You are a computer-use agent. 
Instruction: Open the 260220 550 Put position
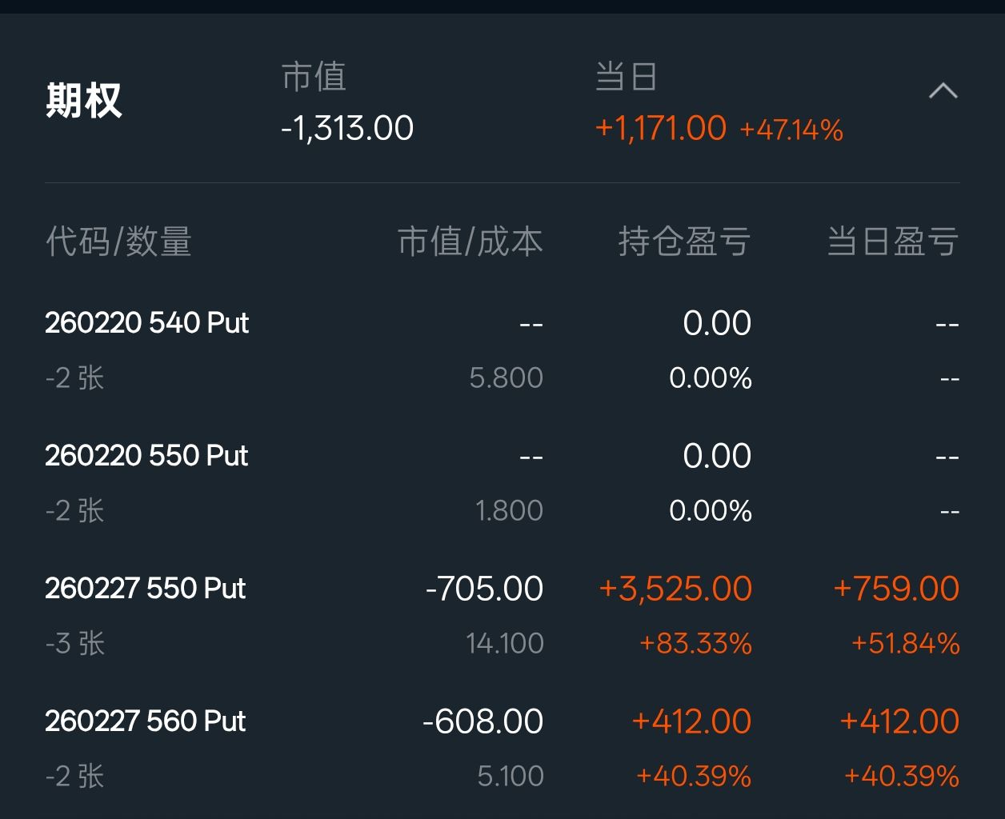pyautogui.click(x=147, y=456)
